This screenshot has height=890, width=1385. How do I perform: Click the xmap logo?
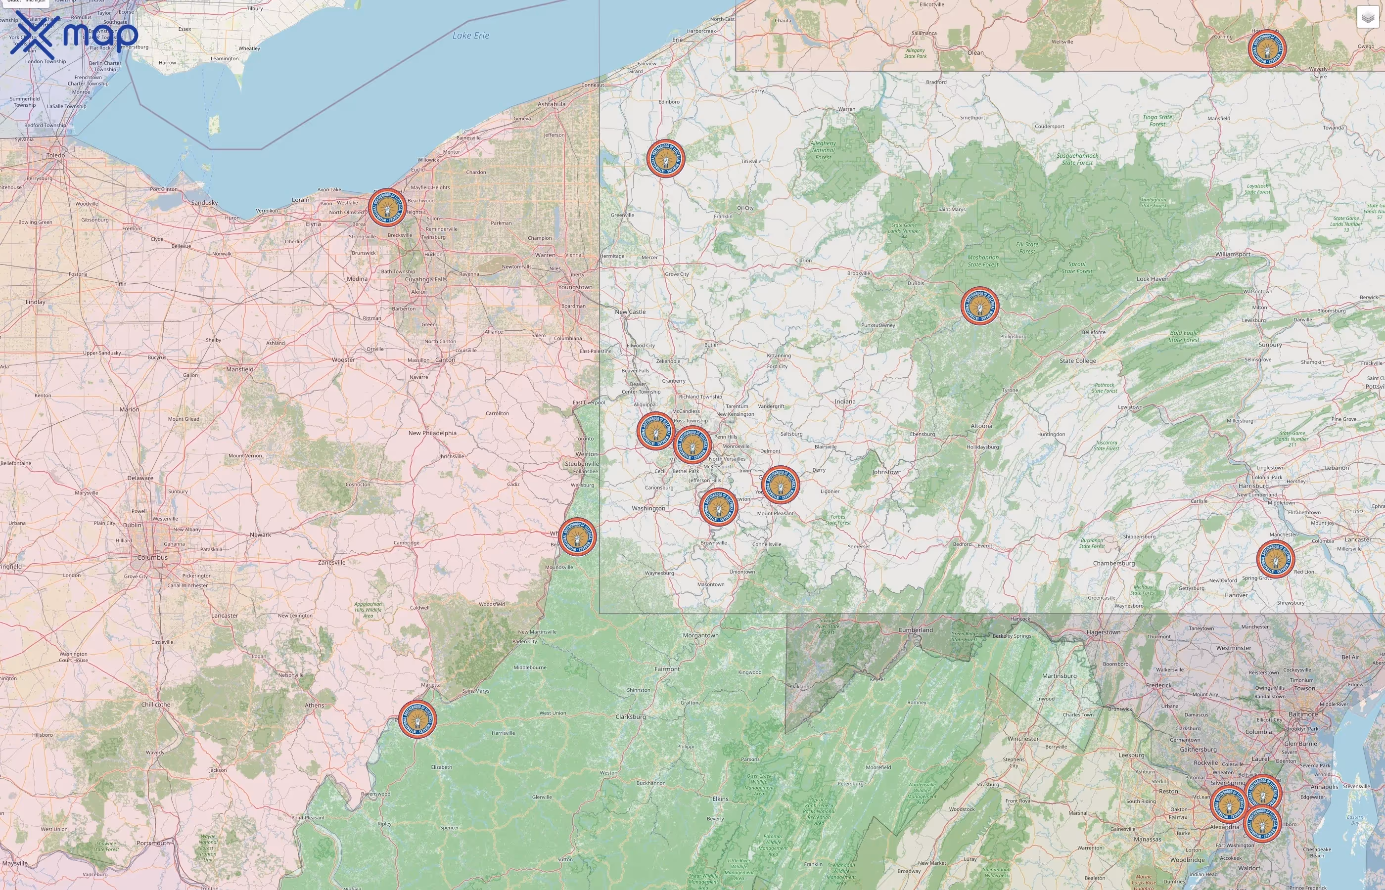74,35
